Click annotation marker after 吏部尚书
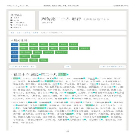This screenshot has height=135, width=135. 66,99
